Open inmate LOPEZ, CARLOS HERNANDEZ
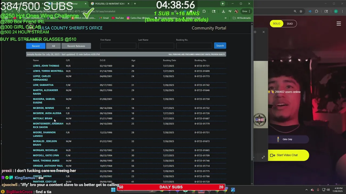The image size is (346, 194). click(x=42, y=78)
